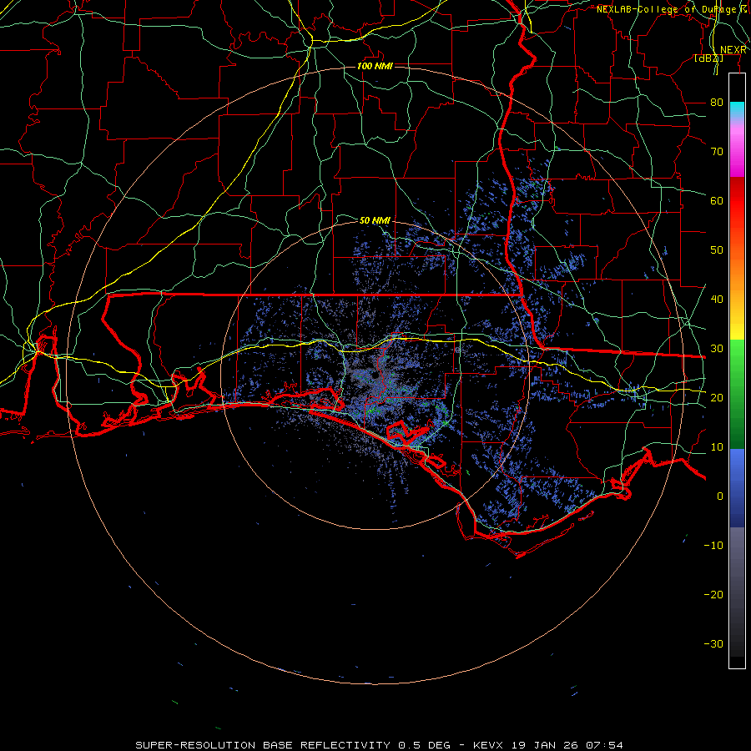Click the [dBZ] unit label above scale

pos(708,58)
